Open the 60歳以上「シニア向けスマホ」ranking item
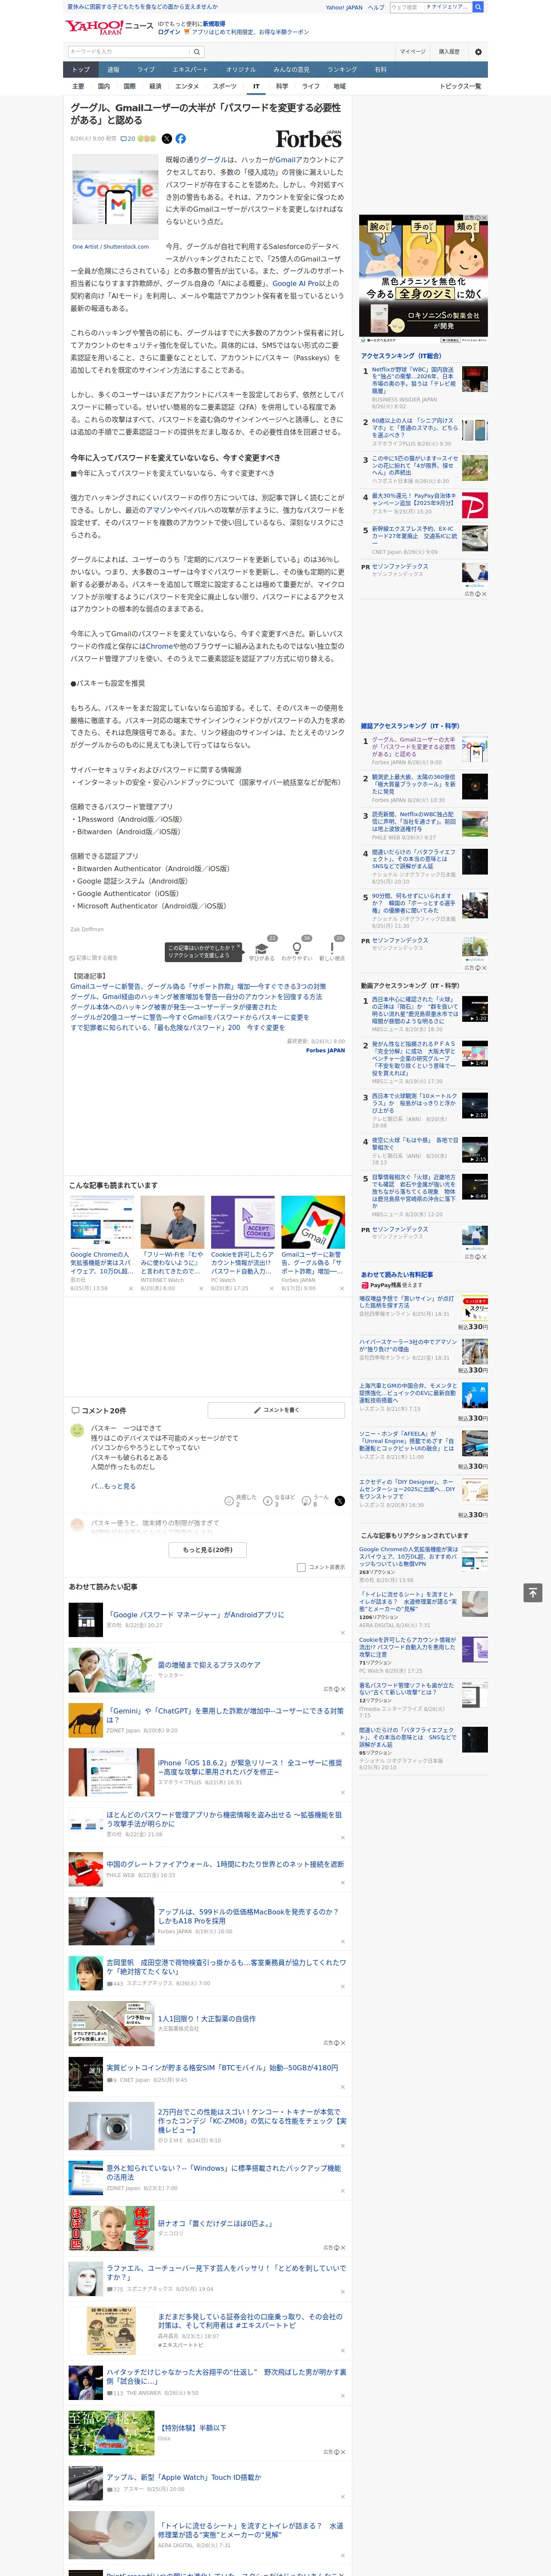Viewport: 551px width, 2576px height. [x=414, y=428]
